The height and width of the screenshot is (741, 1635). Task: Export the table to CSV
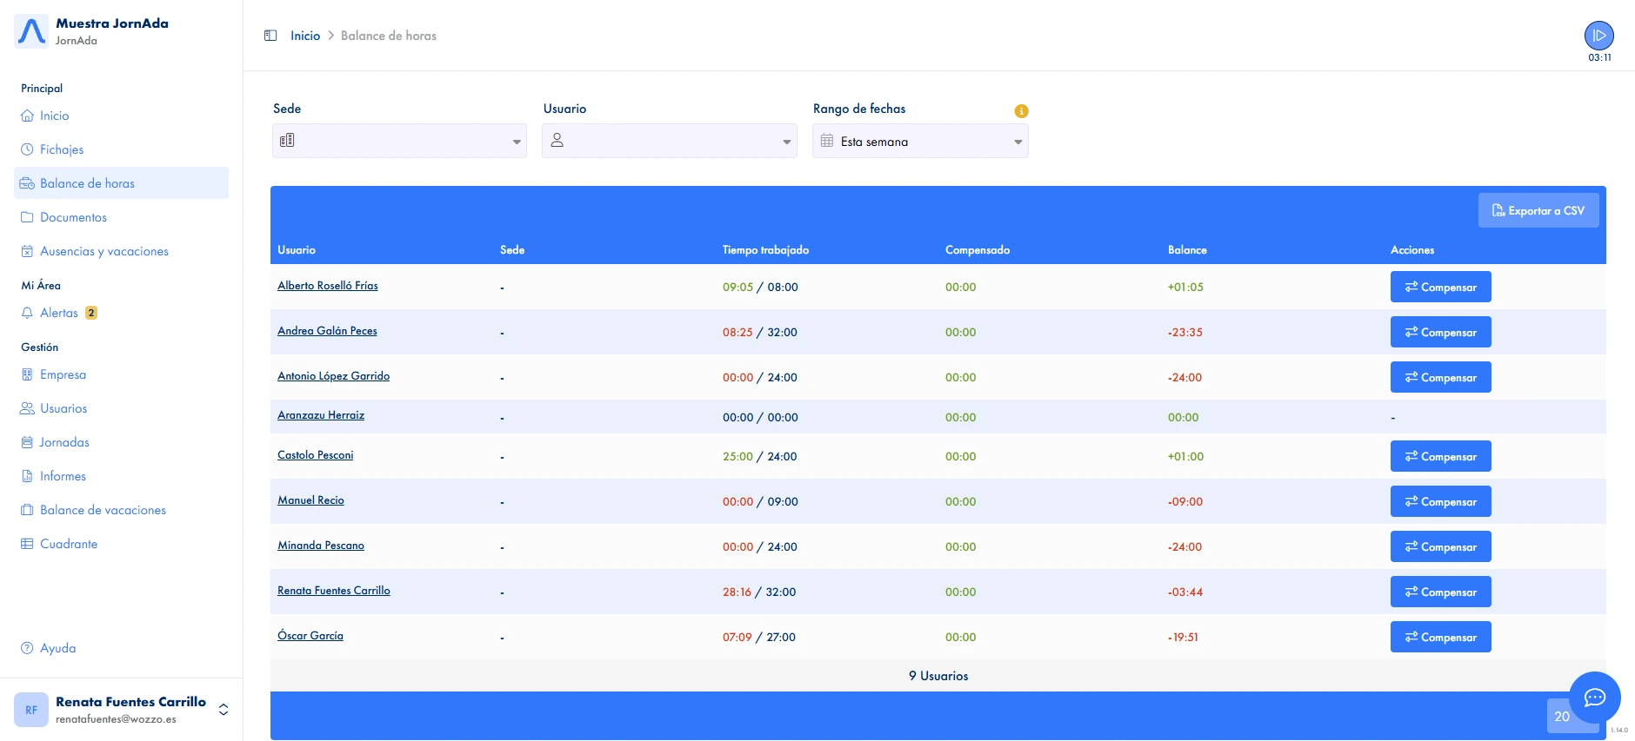point(1538,210)
